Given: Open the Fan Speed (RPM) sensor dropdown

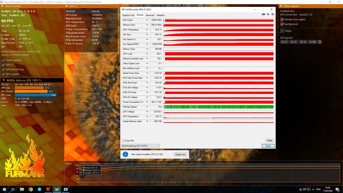Looking at the screenshot, I should (x=147, y=44).
